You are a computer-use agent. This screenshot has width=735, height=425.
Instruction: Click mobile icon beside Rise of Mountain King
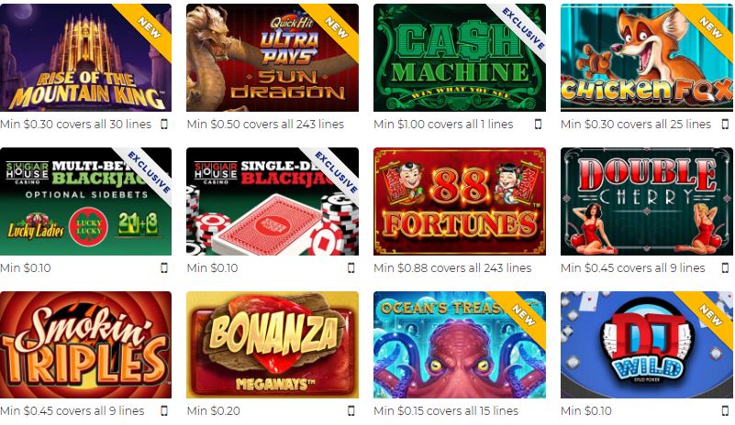coord(164,124)
